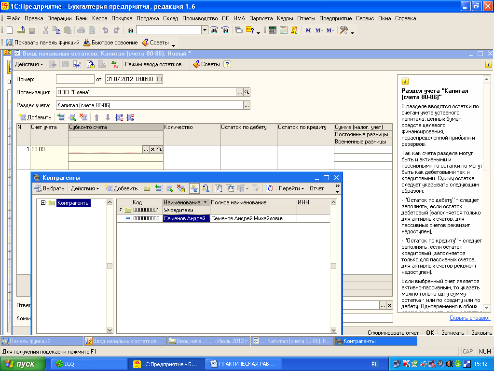This screenshot has width=494, height=371.
Task: Click the Скрыть справку link
Action: click(469, 318)
